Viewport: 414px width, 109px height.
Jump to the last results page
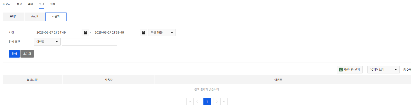click(224, 102)
